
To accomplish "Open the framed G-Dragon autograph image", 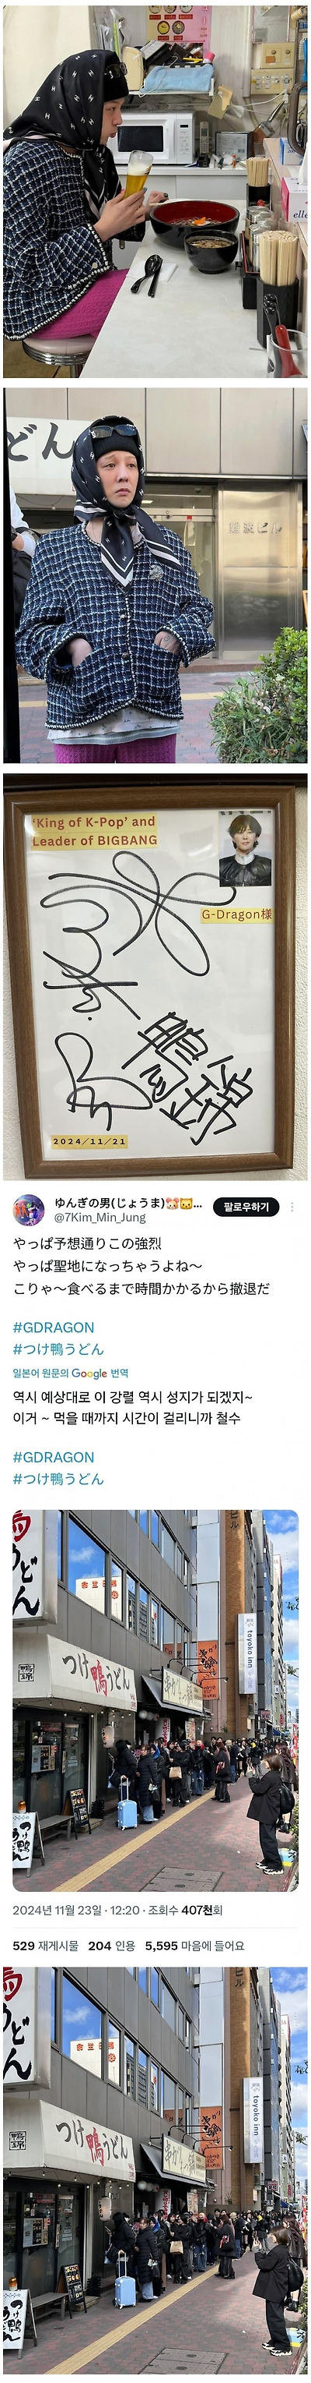I will pos(155,976).
